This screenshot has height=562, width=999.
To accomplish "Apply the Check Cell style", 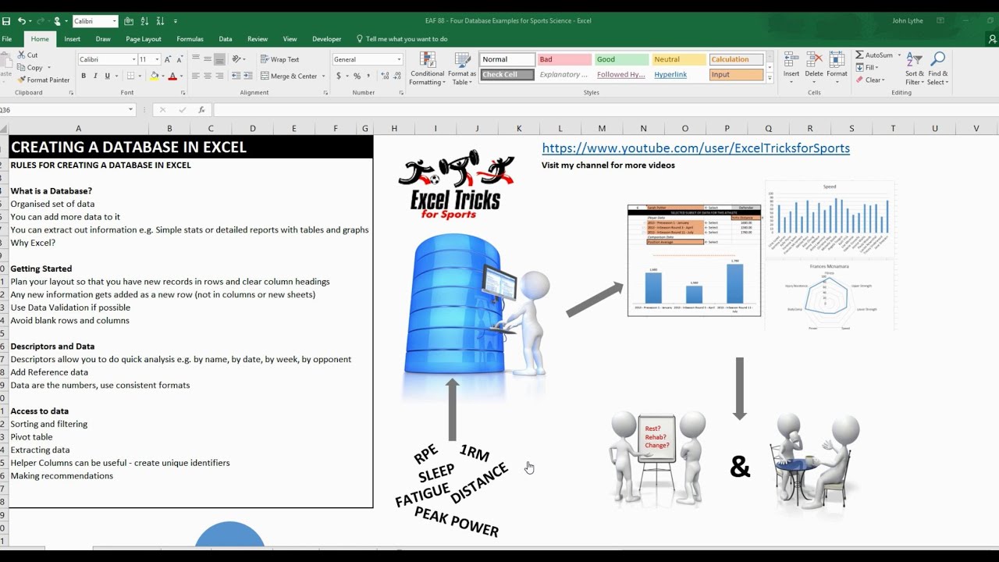I will [x=507, y=75].
